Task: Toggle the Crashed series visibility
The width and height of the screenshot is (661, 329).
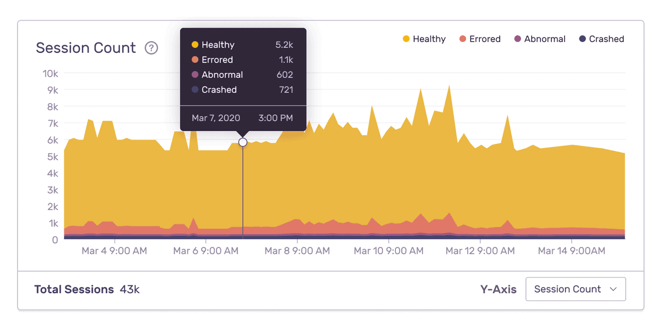Action: (x=602, y=39)
